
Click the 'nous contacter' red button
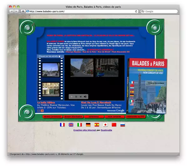[114, 117]
